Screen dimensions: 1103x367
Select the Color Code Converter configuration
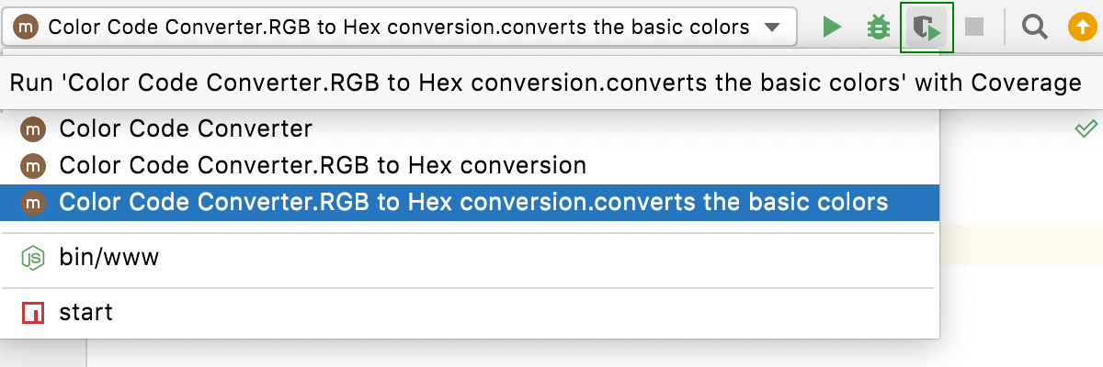pos(186,129)
